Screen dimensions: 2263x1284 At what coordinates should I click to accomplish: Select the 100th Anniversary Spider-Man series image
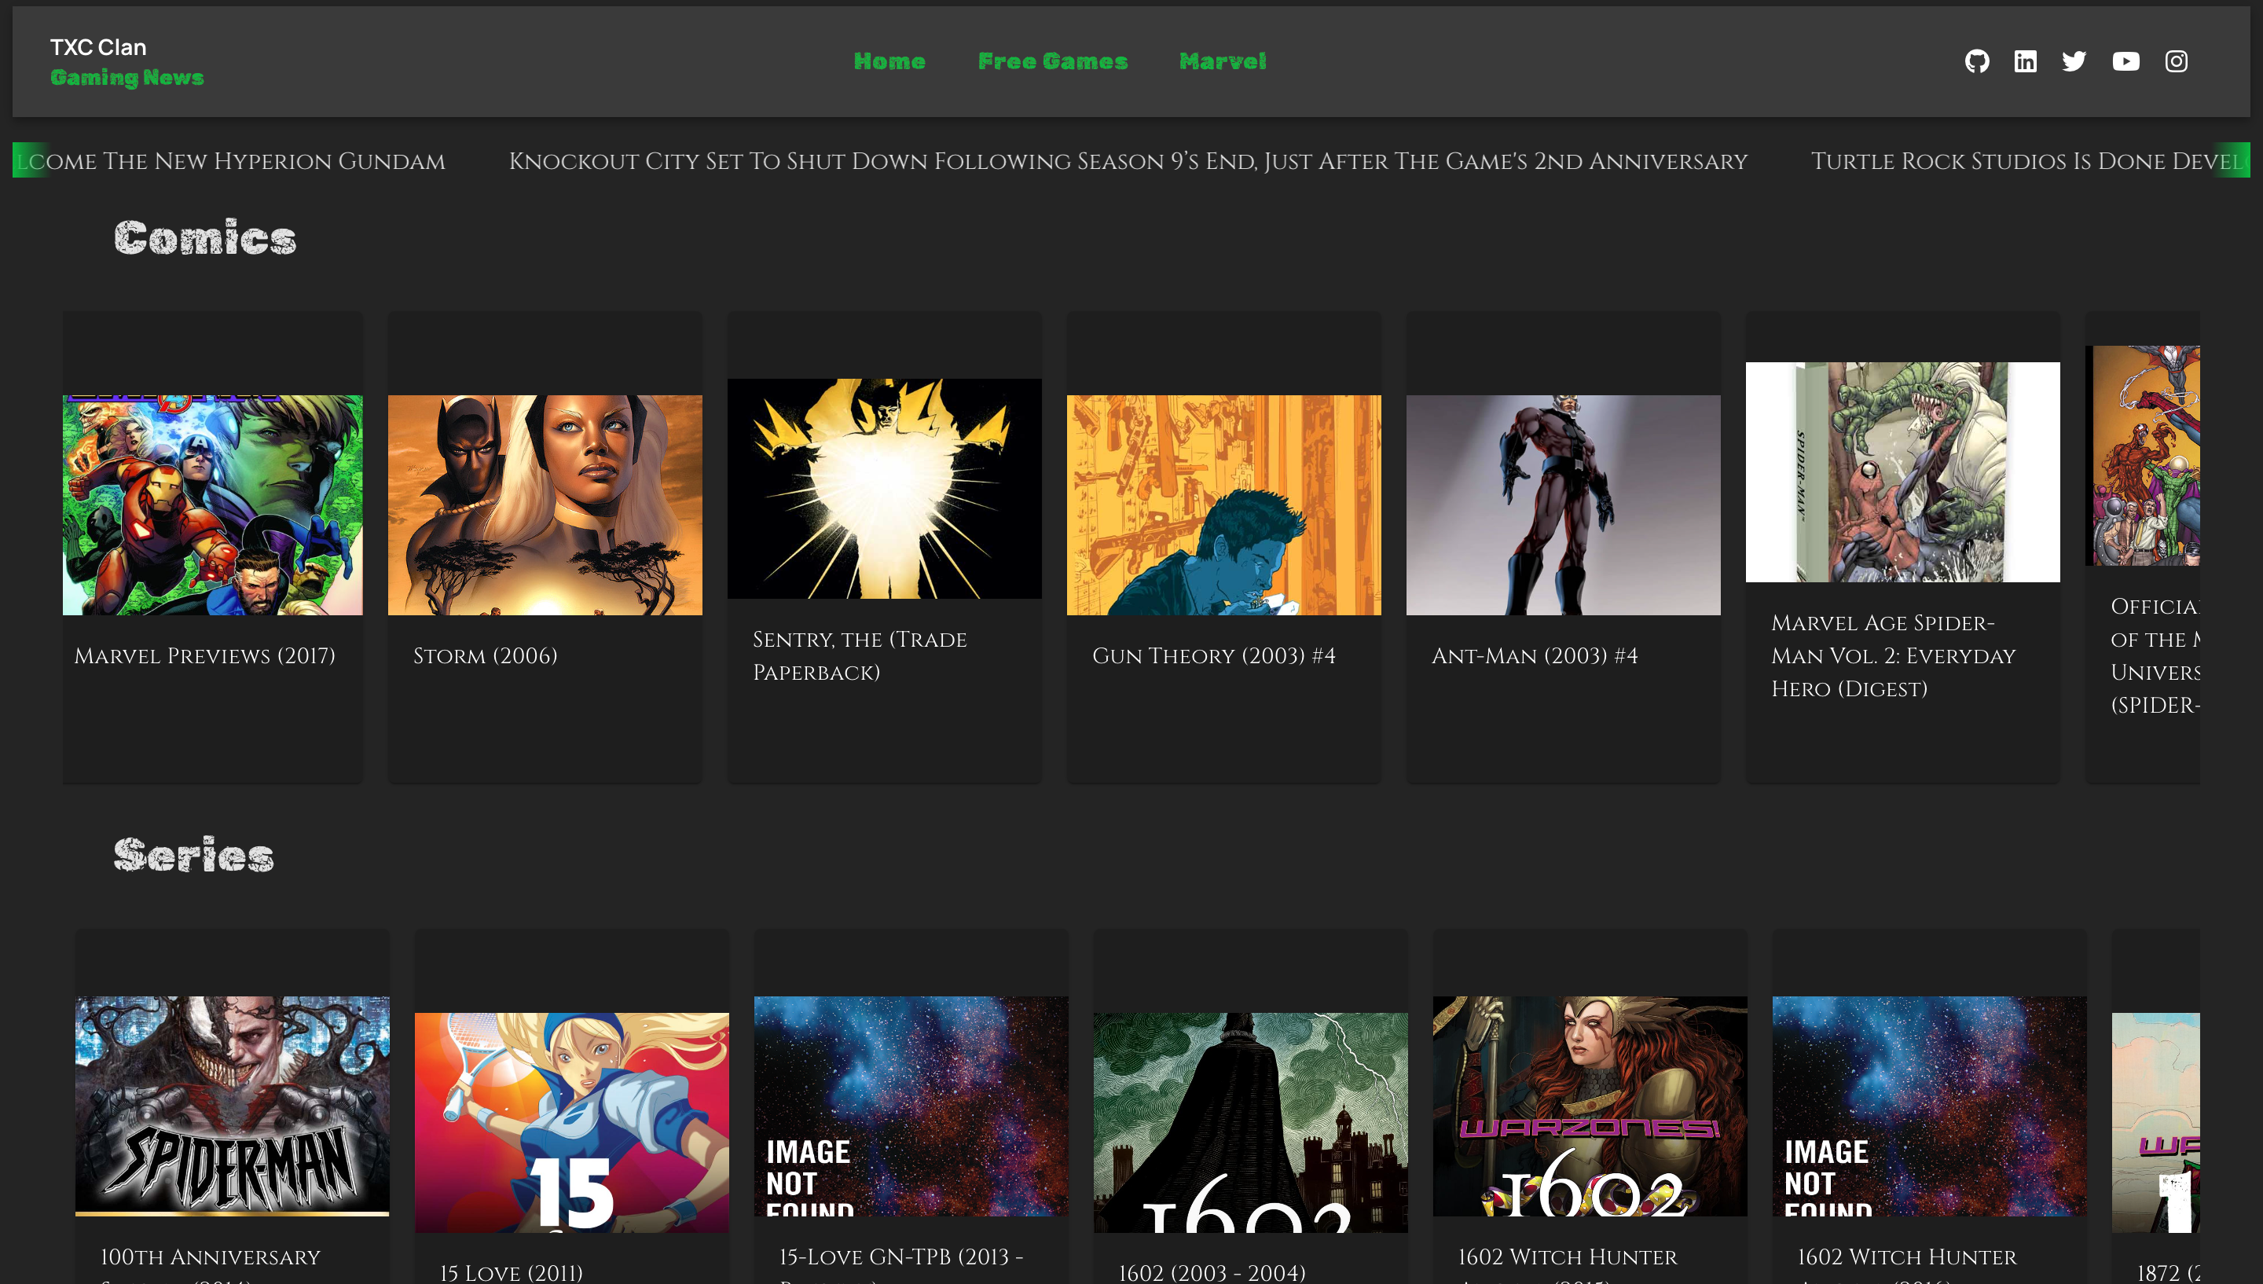(232, 1105)
